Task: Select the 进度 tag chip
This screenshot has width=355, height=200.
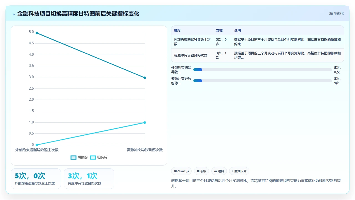Action: point(219,171)
